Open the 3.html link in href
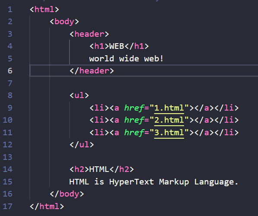 169,133
